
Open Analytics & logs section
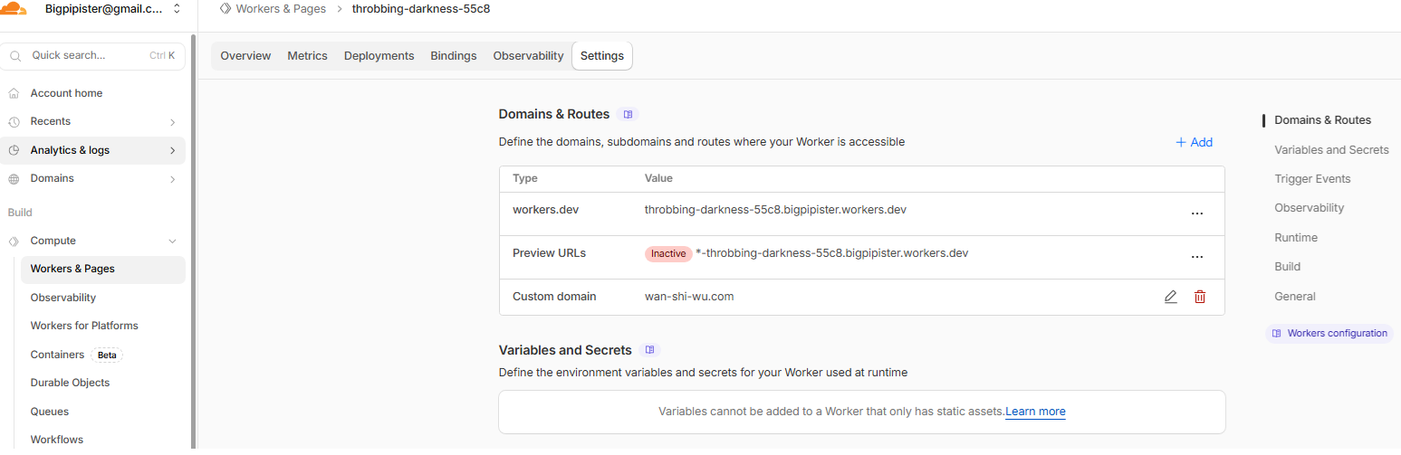[x=93, y=150]
